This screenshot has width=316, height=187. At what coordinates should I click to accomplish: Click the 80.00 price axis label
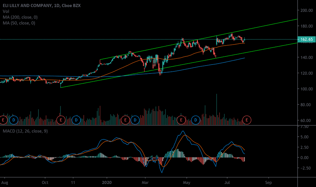[x=305, y=105]
